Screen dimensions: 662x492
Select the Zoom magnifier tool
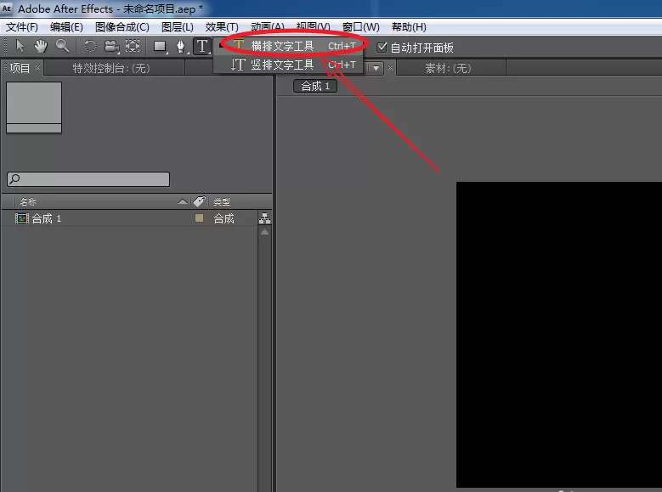pos(63,46)
